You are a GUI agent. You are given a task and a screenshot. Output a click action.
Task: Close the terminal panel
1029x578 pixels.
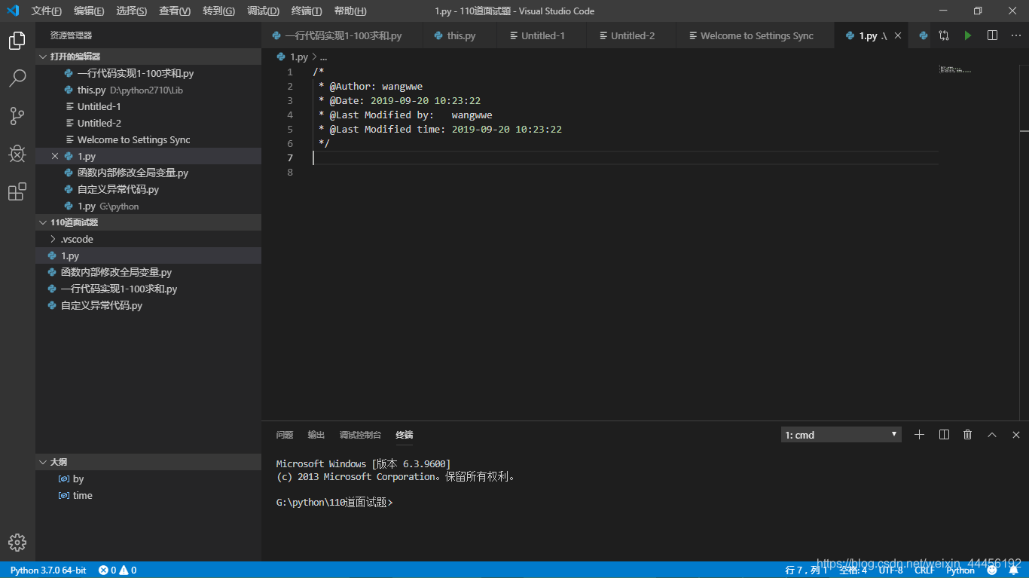pyautogui.click(x=1016, y=435)
